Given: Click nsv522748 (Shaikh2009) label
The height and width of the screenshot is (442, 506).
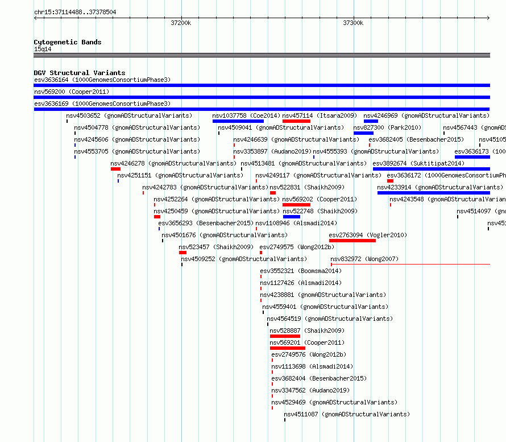Looking at the screenshot, I should 321,211.
